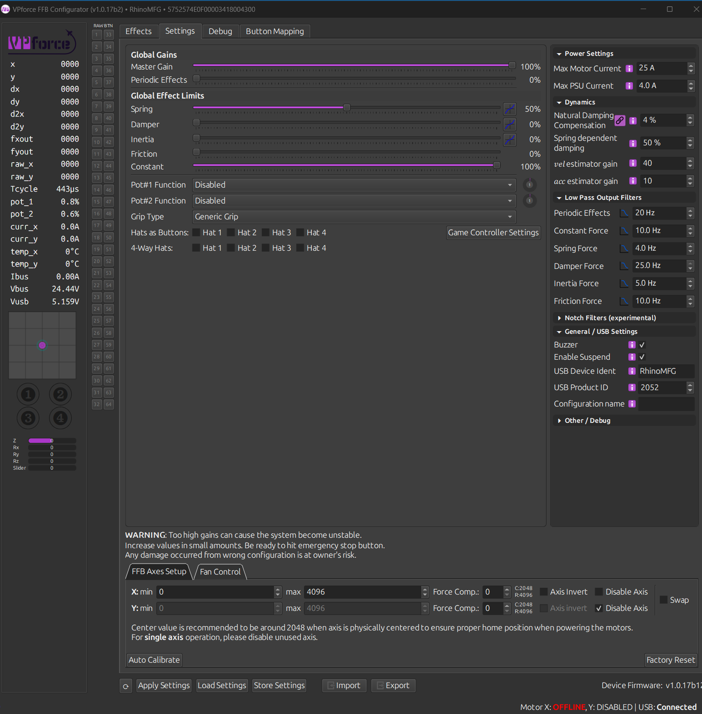Click the Master Gain slider handle
This screenshot has height=714, width=702.
pyautogui.click(x=512, y=65)
